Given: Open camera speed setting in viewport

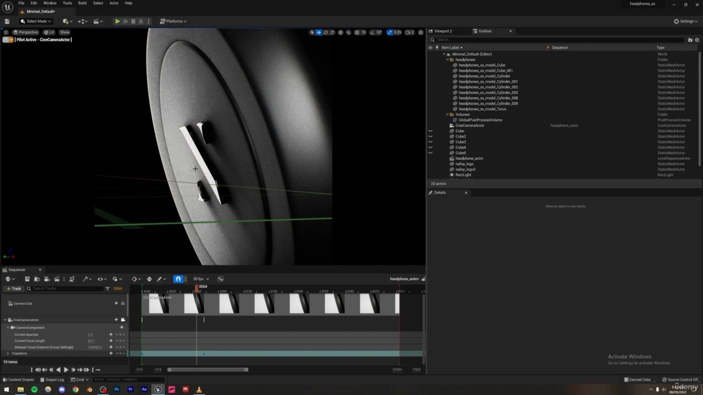Looking at the screenshot, I should pos(409,32).
